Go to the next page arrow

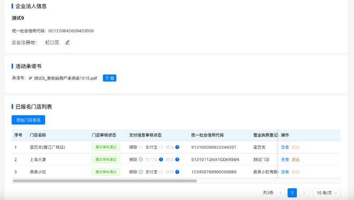(303, 193)
